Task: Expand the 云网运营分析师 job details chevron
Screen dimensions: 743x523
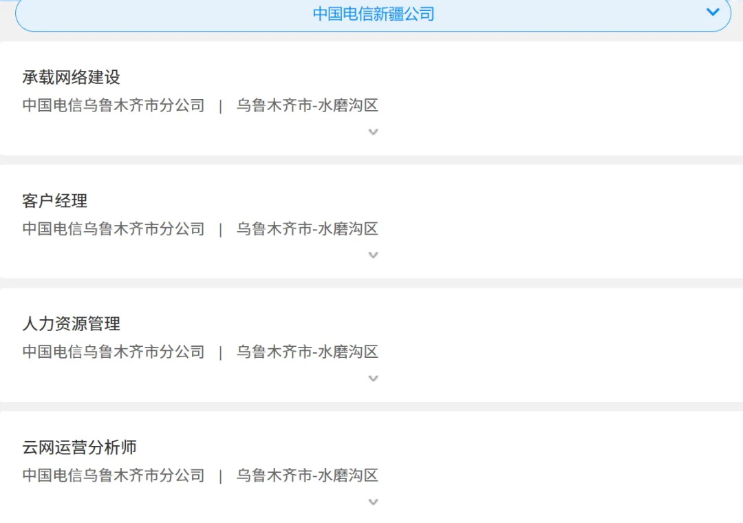Action: click(x=374, y=502)
